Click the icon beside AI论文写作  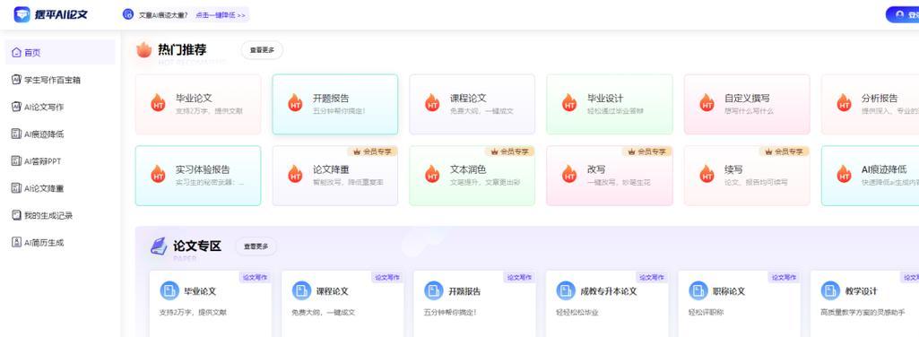pyautogui.click(x=16, y=107)
